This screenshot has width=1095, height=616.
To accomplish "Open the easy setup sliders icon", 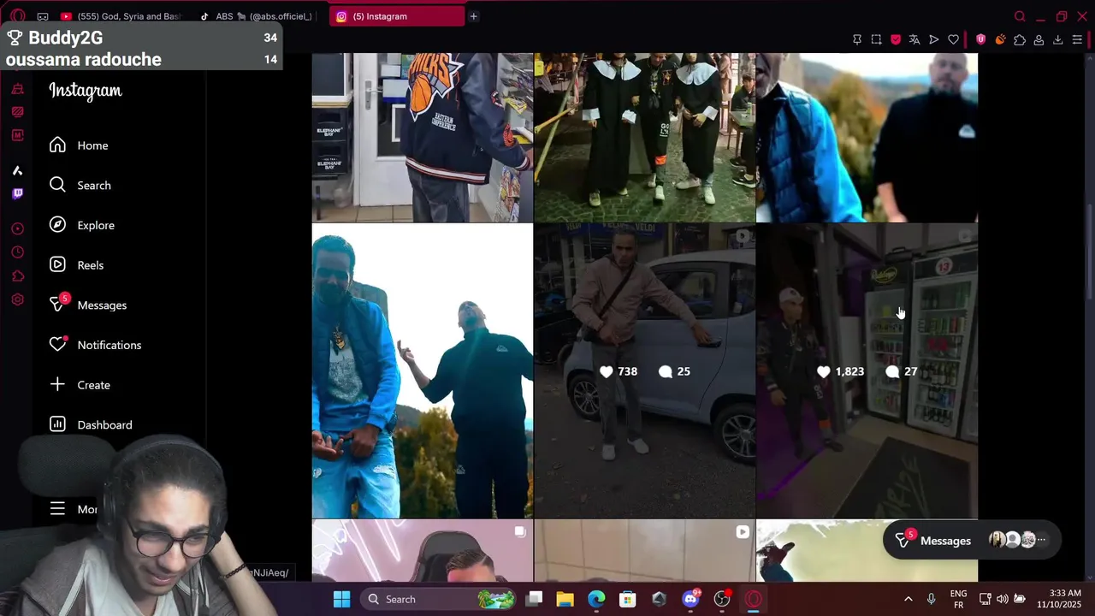I will [x=1077, y=39].
